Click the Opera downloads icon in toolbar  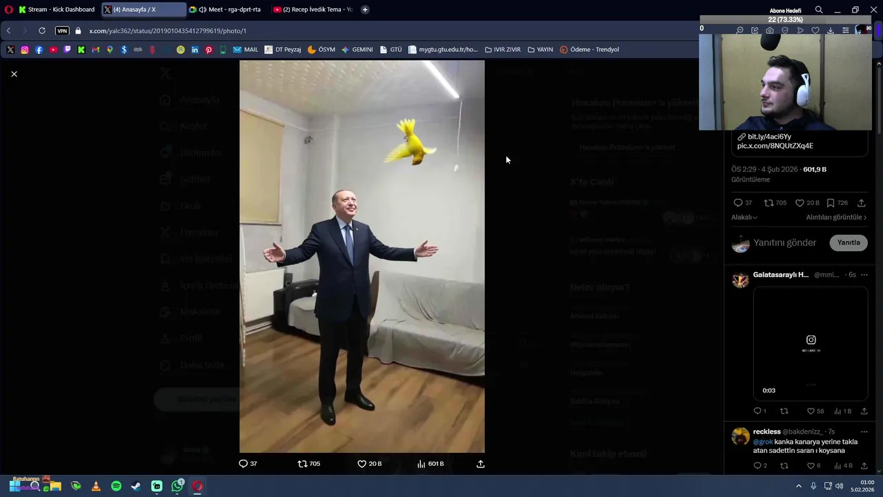click(831, 30)
